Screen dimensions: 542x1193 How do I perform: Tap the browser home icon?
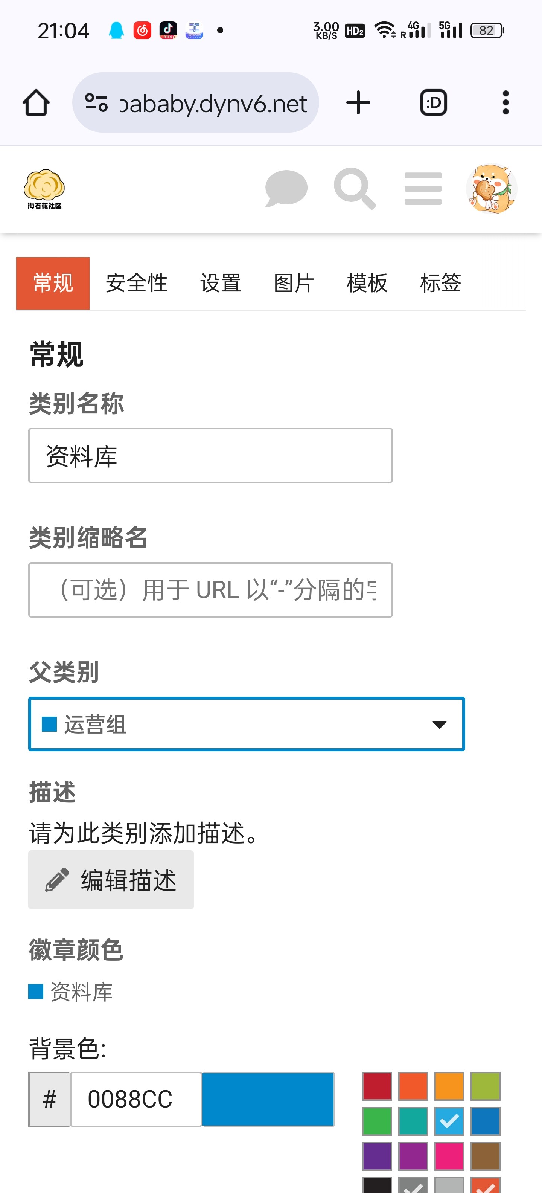(36, 102)
